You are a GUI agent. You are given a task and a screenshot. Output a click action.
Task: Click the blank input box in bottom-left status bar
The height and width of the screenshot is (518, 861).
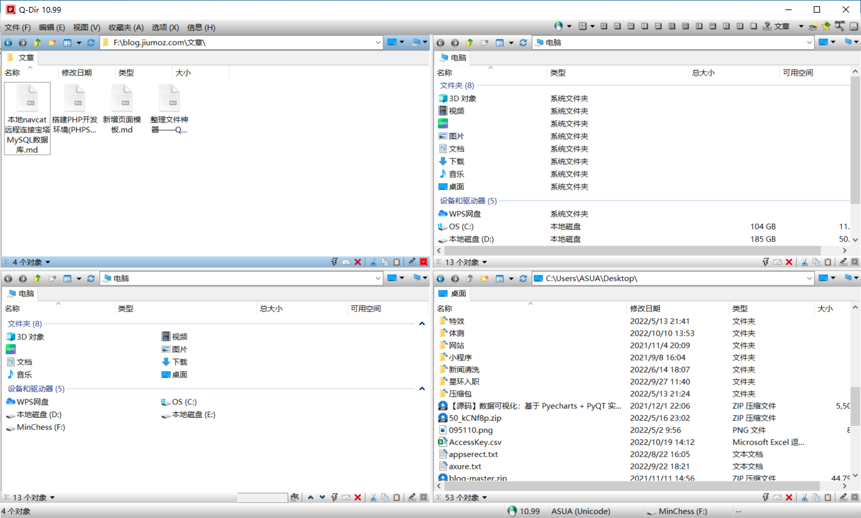[x=263, y=498]
